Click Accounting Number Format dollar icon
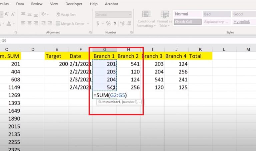 [x=98, y=24]
